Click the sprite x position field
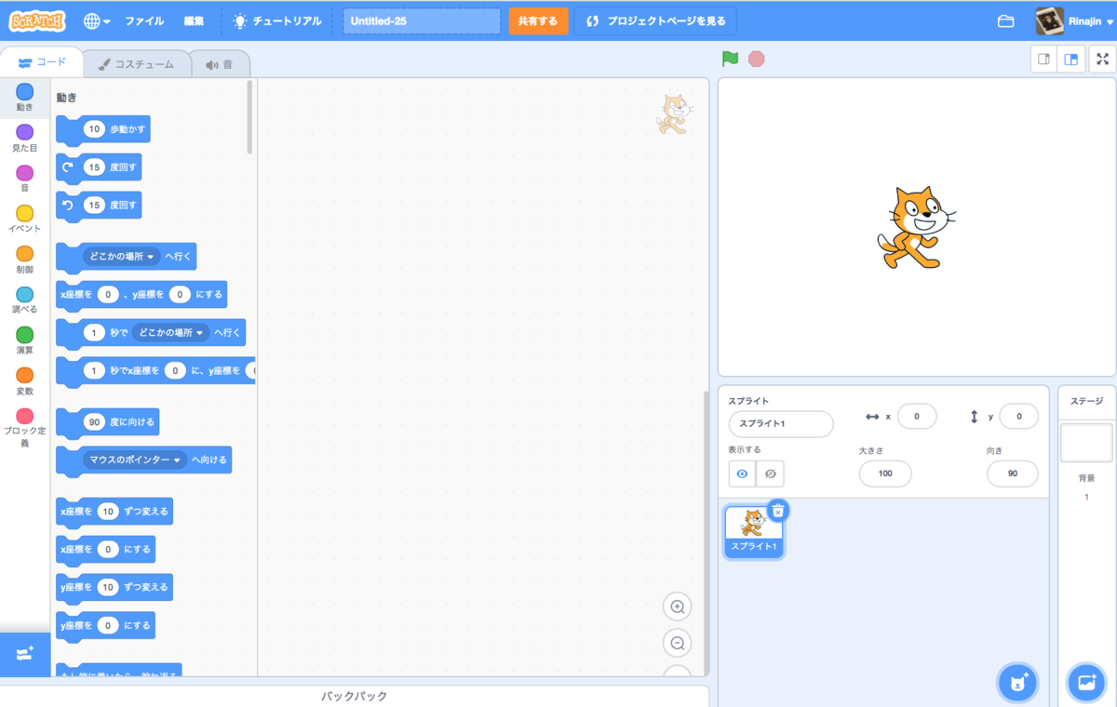Viewport: 1117px width, 707px height. pyautogui.click(x=917, y=417)
